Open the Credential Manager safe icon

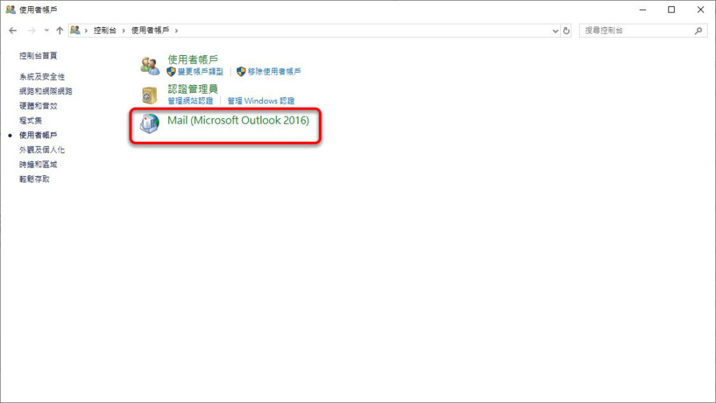coord(150,95)
